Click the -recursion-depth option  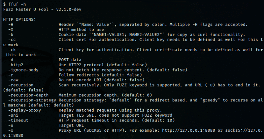[28, 95]
